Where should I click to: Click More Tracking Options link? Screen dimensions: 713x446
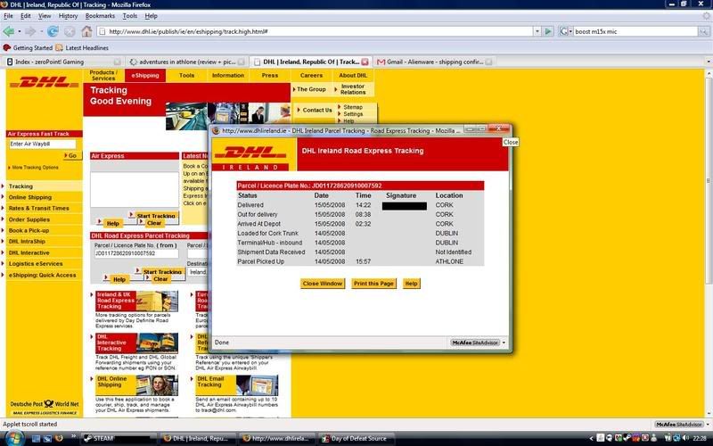(x=35, y=168)
